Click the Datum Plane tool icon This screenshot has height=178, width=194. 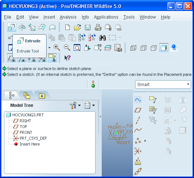coord(138,110)
